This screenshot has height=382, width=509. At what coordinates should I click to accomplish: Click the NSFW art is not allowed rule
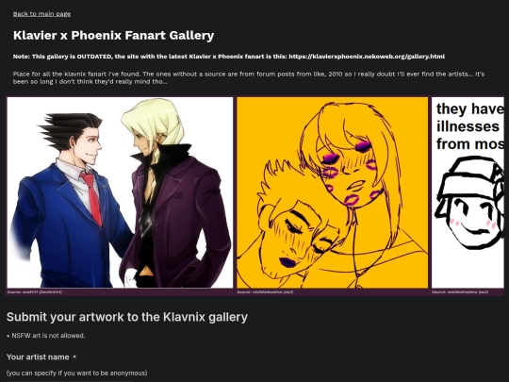click(46, 336)
